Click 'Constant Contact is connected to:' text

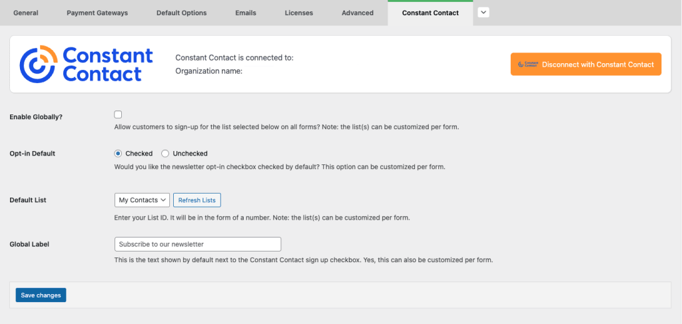[x=234, y=57]
